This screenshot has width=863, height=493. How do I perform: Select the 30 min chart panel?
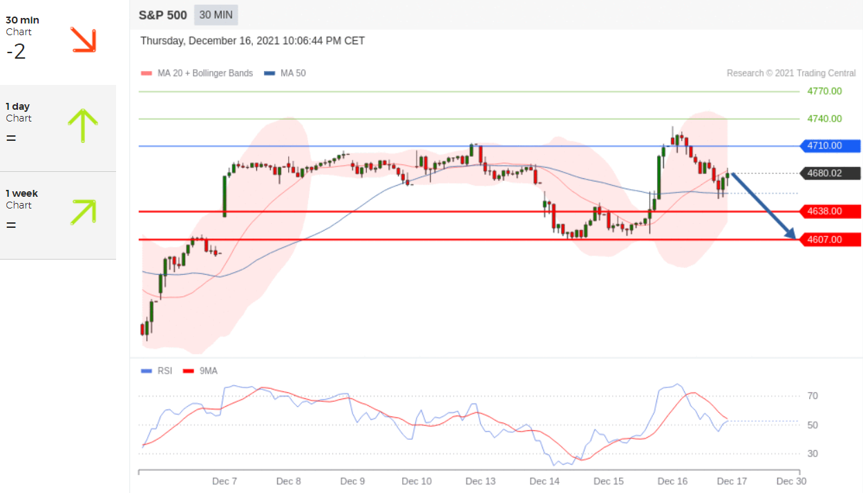point(58,42)
